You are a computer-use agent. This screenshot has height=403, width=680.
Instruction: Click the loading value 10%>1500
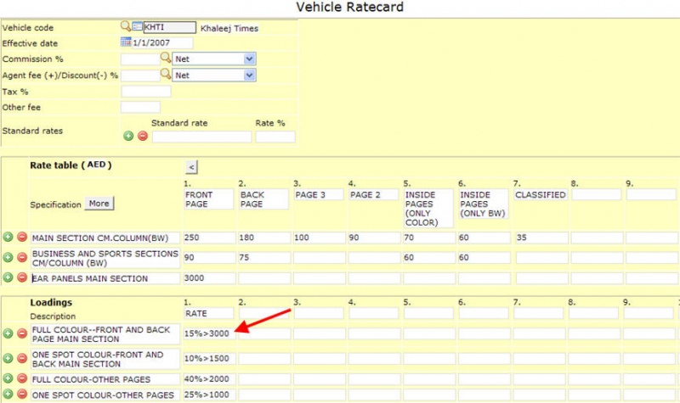click(209, 358)
